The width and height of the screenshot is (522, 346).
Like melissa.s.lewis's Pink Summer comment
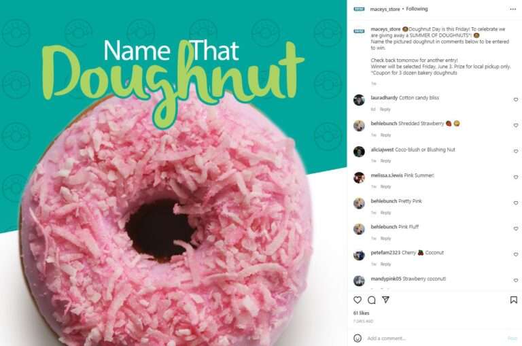coord(516,177)
